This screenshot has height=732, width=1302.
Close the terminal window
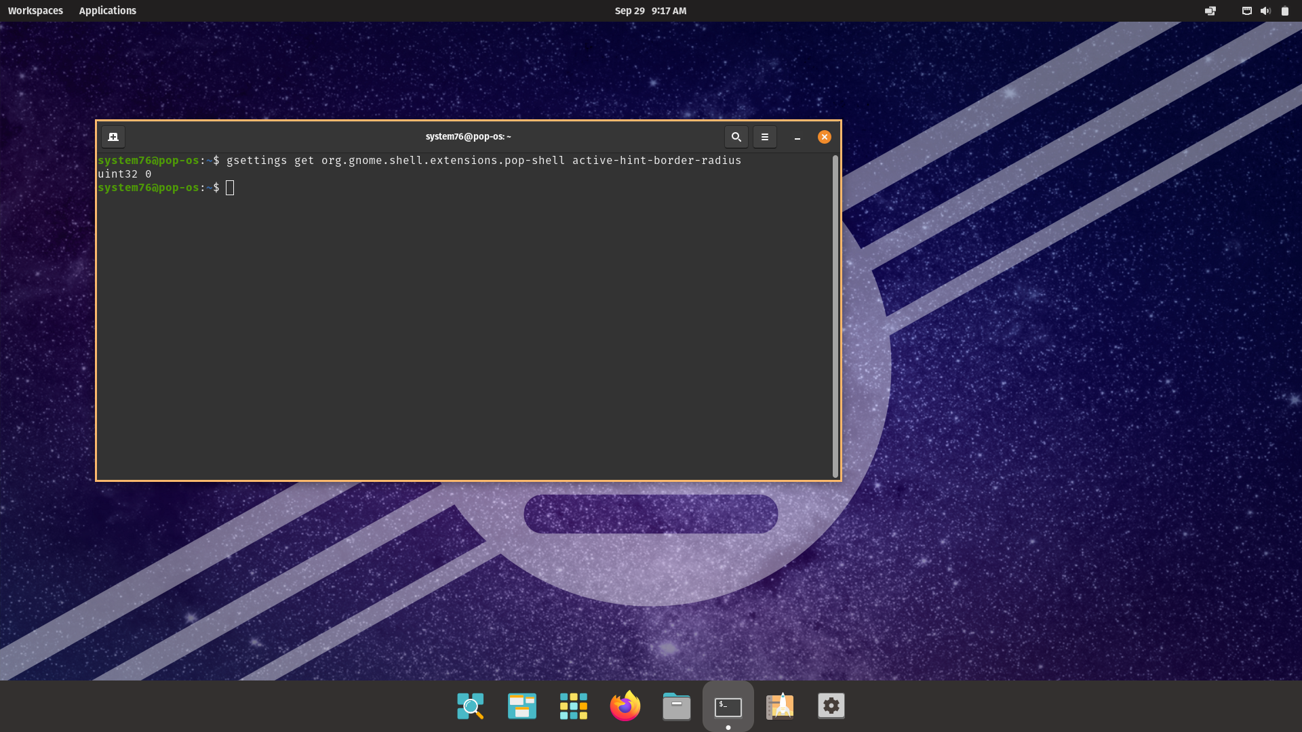click(x=824, y=137)
